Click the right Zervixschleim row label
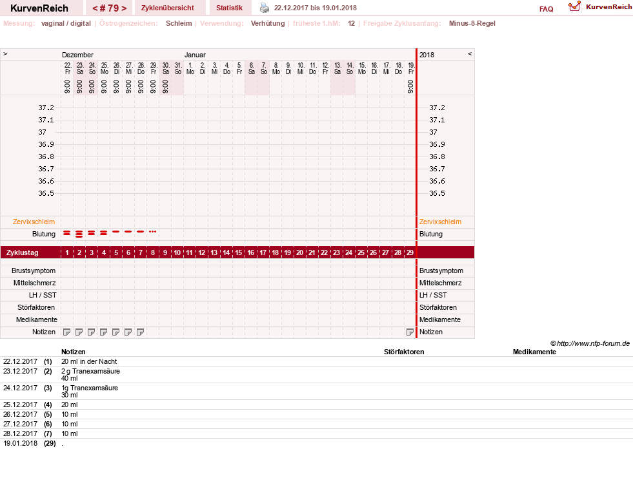 (440, 222)
